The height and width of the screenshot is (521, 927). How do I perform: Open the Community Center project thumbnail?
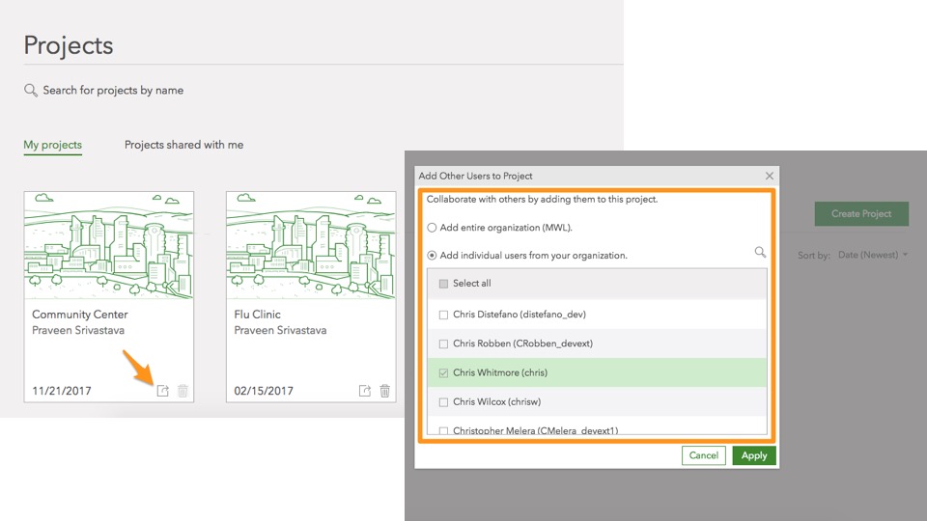(109, 245)
